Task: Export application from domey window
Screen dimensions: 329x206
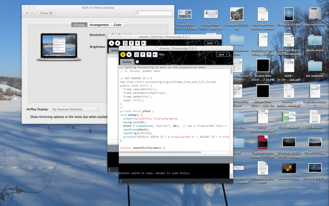Action: coord(155,54)
